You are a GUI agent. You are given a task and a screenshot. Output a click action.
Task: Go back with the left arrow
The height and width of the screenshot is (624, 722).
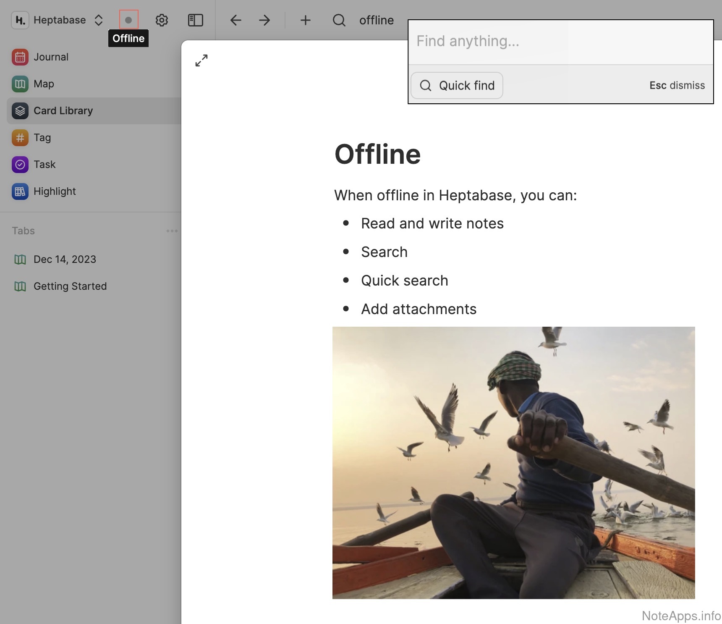coord(235,20)
